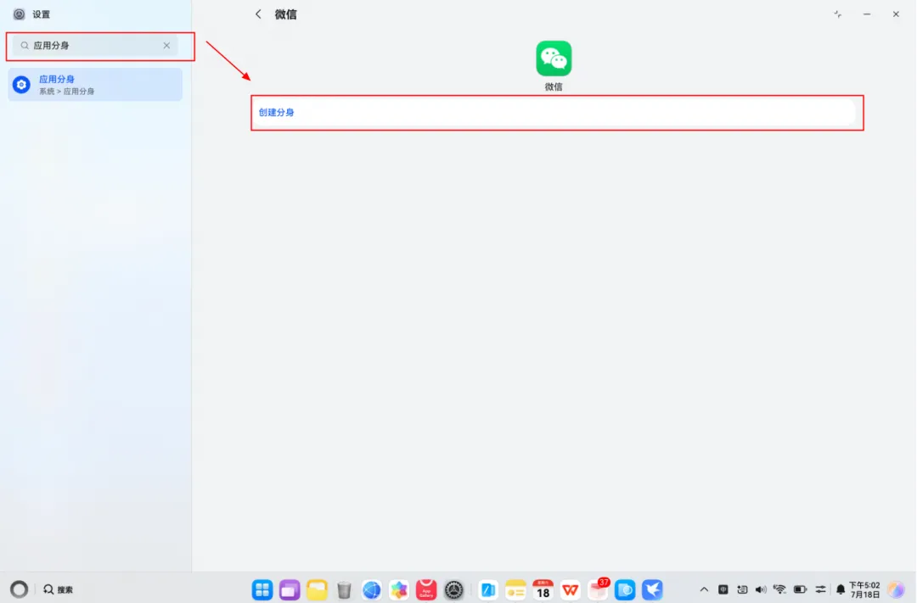Click the 微信 label under the icon
917x603 pixels.
click(554, 87)
